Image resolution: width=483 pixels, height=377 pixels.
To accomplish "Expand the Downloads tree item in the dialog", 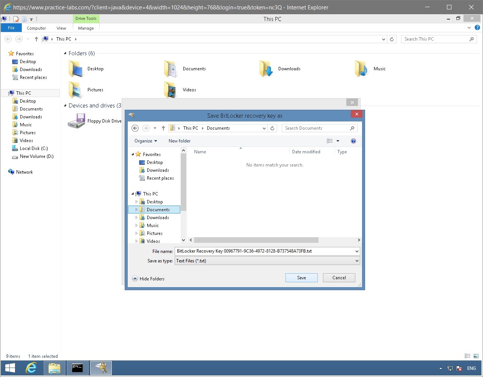I will tap(137, 217).
